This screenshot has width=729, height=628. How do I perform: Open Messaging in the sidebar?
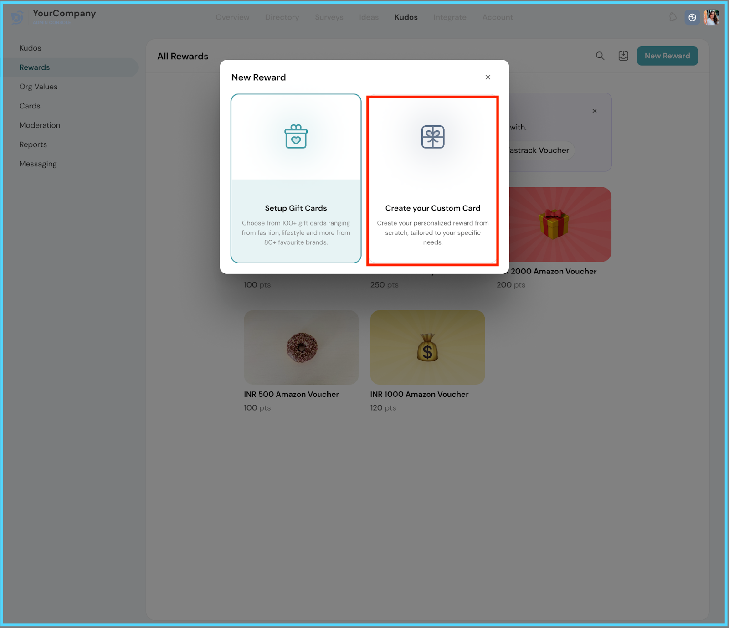[38, 164]
